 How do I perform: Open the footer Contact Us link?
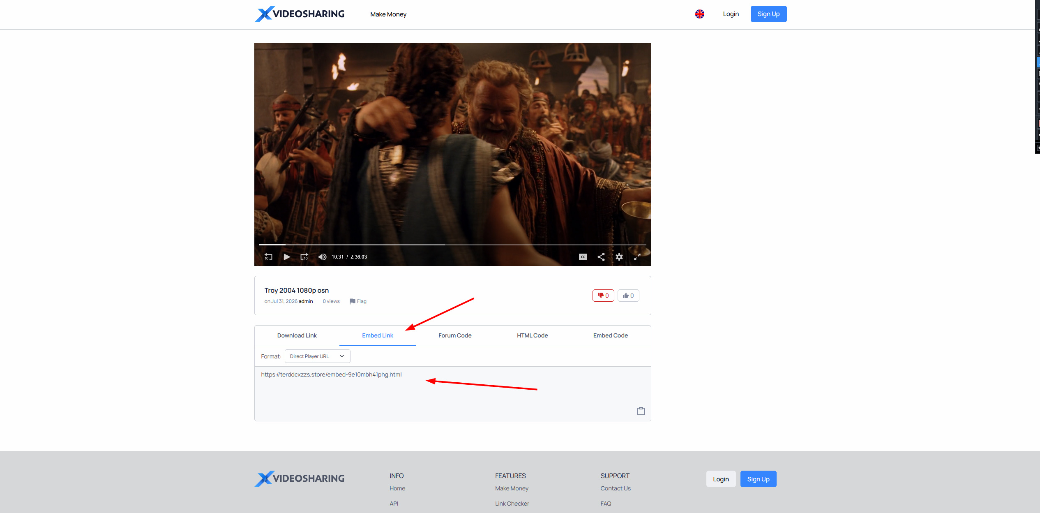pyautogui.click(x=616, y=488)
